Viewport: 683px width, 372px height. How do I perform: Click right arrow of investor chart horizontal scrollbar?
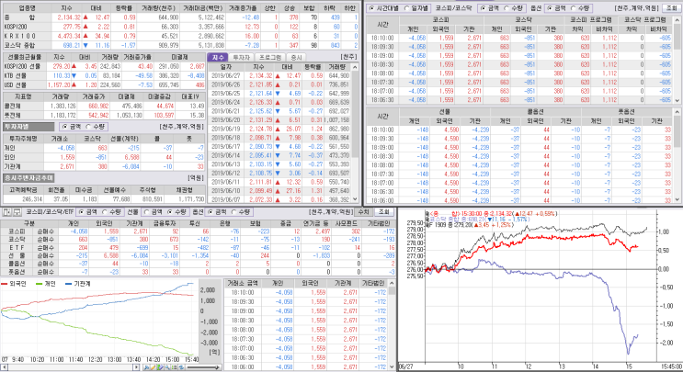136,367
